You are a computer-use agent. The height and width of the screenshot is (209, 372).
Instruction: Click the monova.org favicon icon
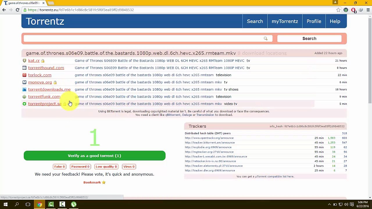pyautogui.click(x=24, y=82)
